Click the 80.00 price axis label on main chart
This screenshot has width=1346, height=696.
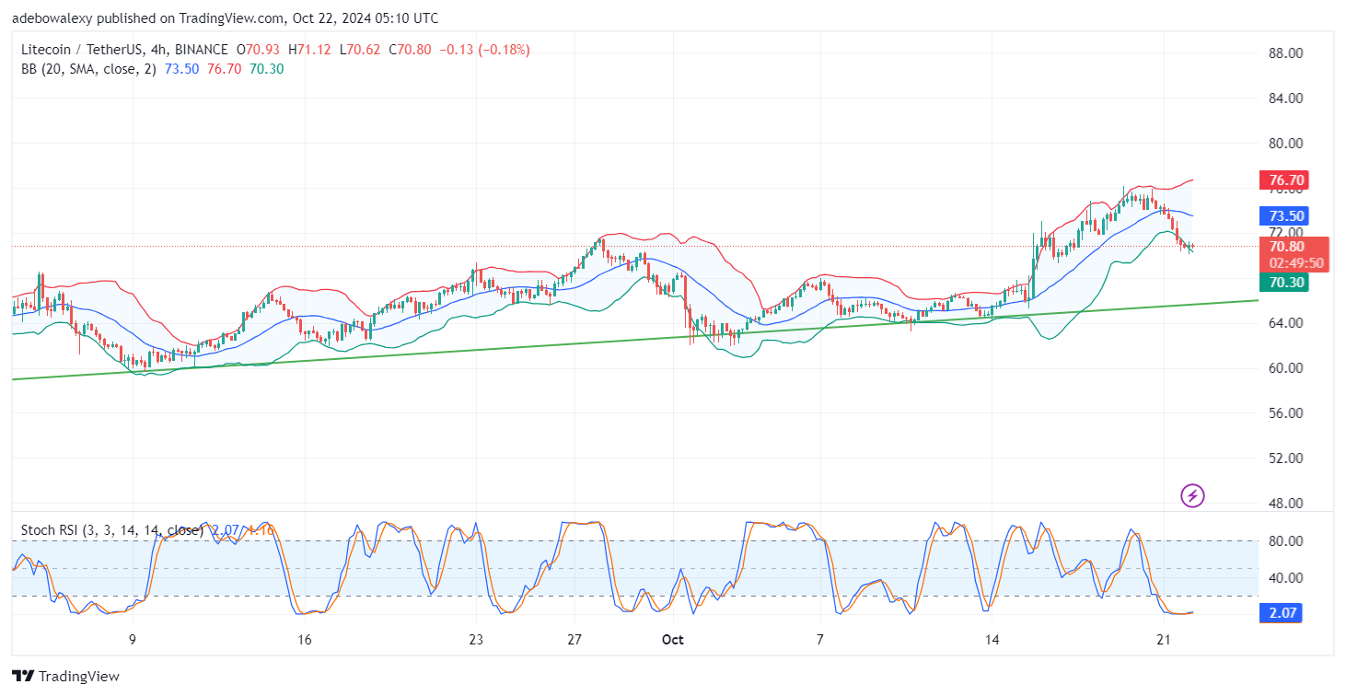pos(1284,144)
